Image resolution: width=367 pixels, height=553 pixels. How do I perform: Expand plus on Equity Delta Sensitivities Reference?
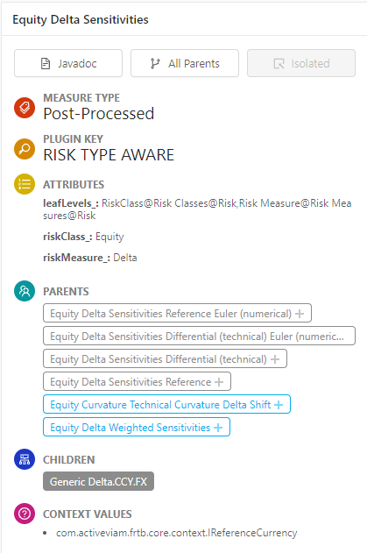click(219, 382)
